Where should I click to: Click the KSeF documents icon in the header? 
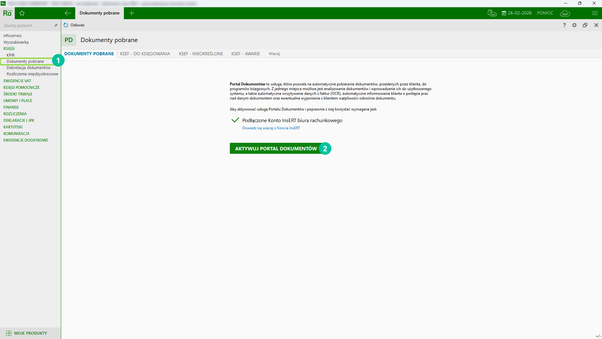point(492,13)
